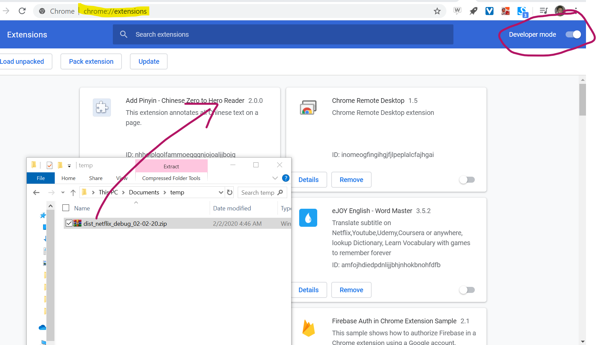Click the rocket extension icon in toolbar
This screenshot has width=597, height=345.
click(x=473, y=11)
